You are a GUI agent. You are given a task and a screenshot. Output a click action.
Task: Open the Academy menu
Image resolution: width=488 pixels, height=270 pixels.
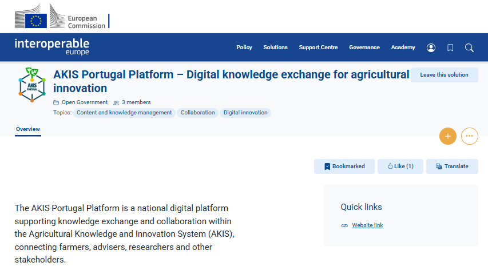[x=403, y=47]
